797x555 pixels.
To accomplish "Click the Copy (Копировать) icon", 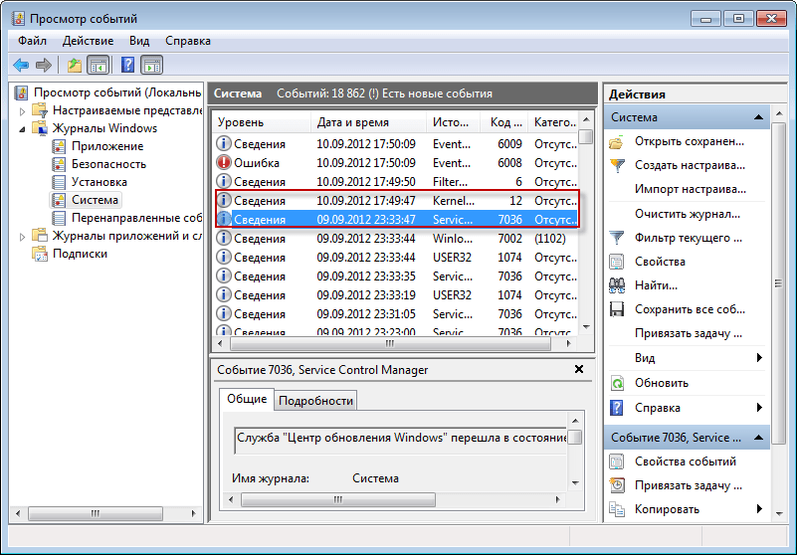I will [x=617, y=509].
